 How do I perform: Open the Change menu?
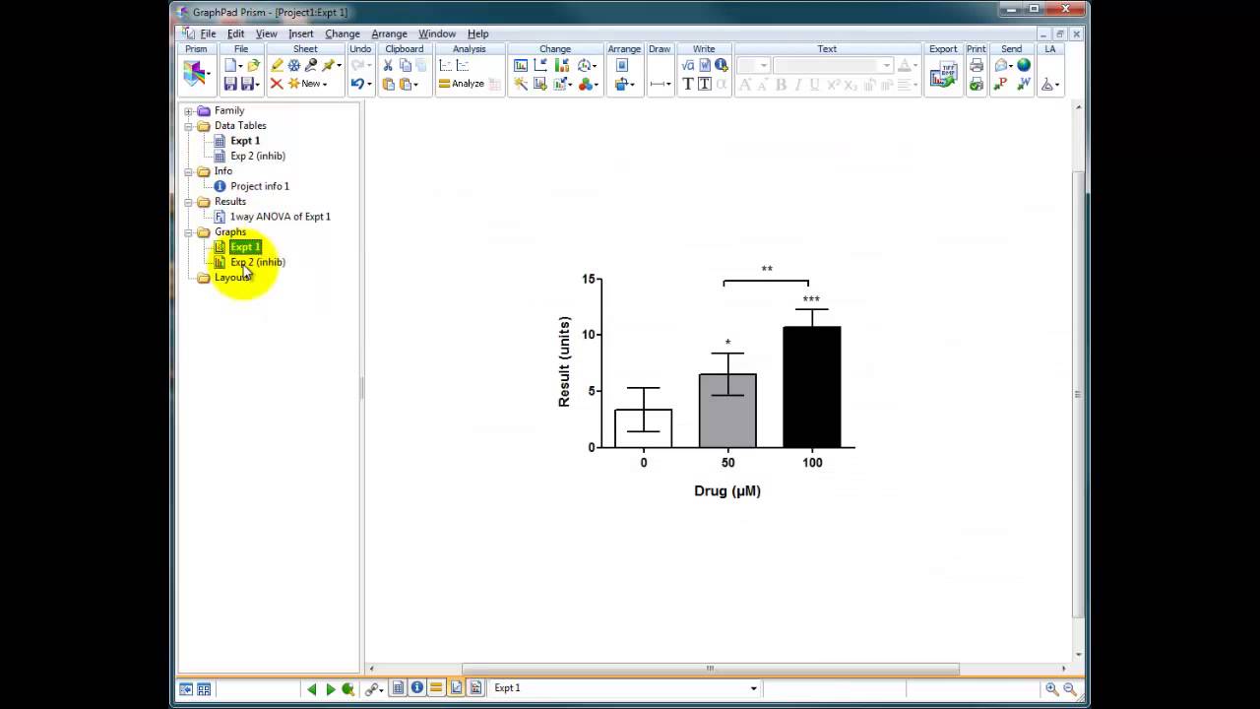pos(343,33)
